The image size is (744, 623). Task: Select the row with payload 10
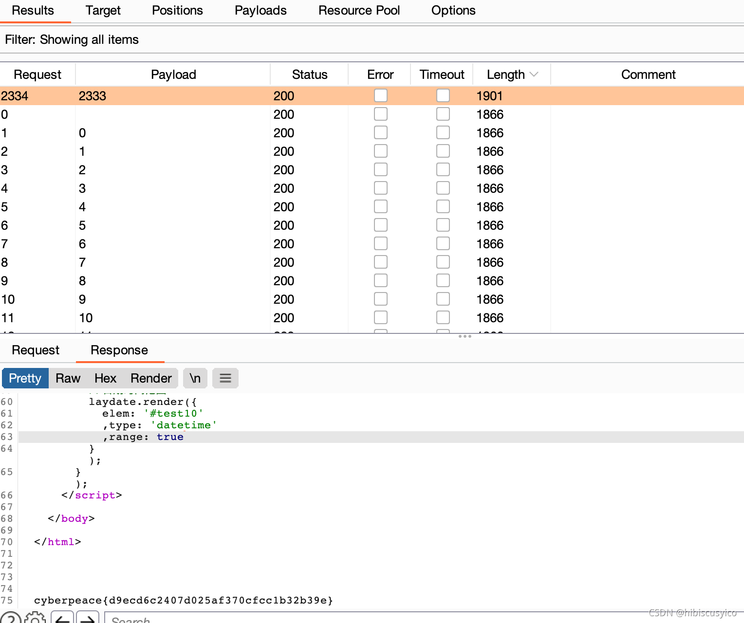point(372,318)
